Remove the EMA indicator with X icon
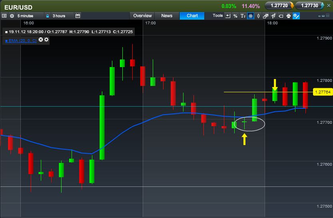Screen dimensions: 333x218 click(x=41, y=40)
